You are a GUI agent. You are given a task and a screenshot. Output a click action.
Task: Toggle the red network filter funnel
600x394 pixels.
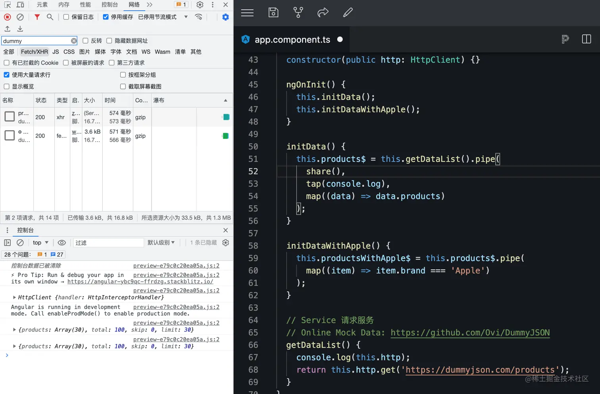click(37, 17)
